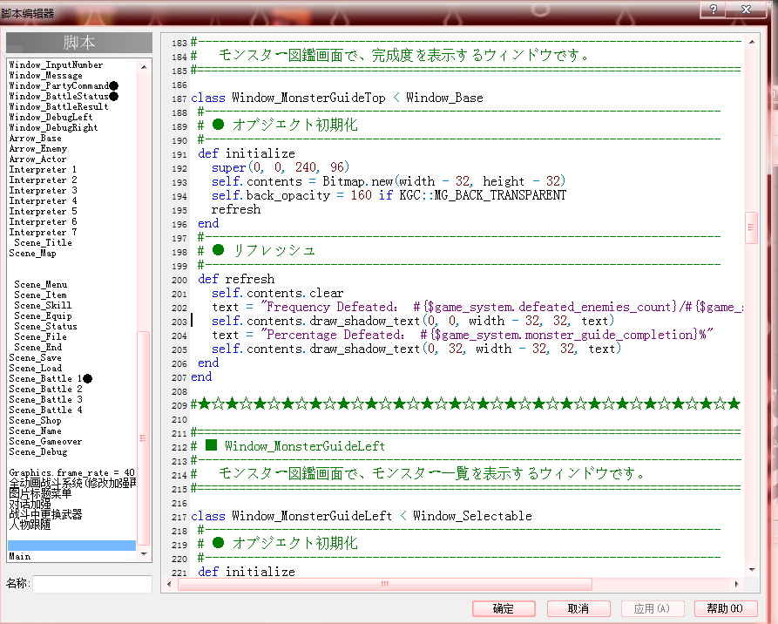Select Scene_Debug script entry
778x624 pixels.
pyautogui.click(x=38, y=451)
